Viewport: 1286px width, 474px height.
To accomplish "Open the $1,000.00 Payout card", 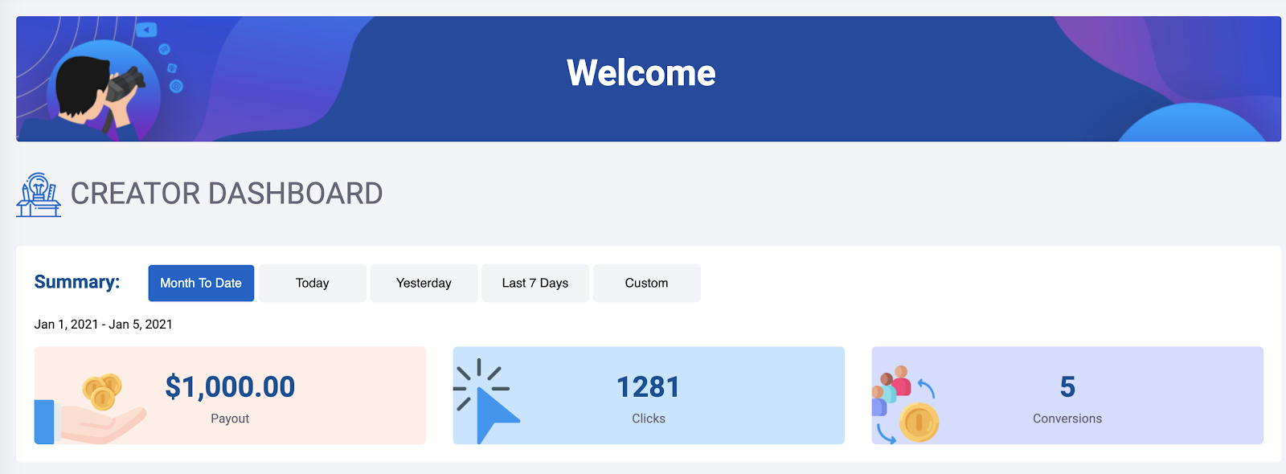I will (230, 386).
